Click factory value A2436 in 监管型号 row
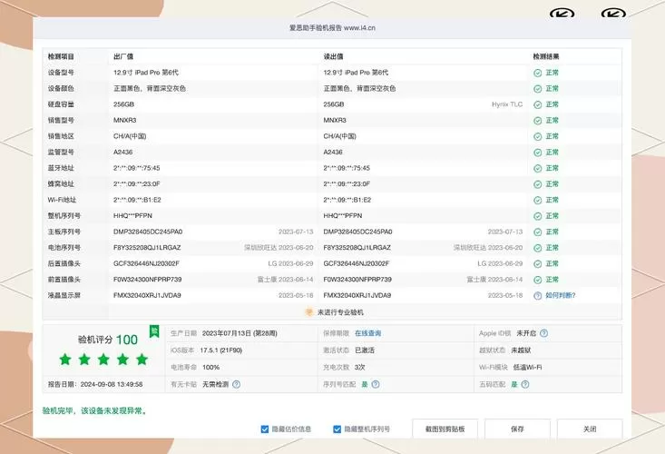 point(123,152)
